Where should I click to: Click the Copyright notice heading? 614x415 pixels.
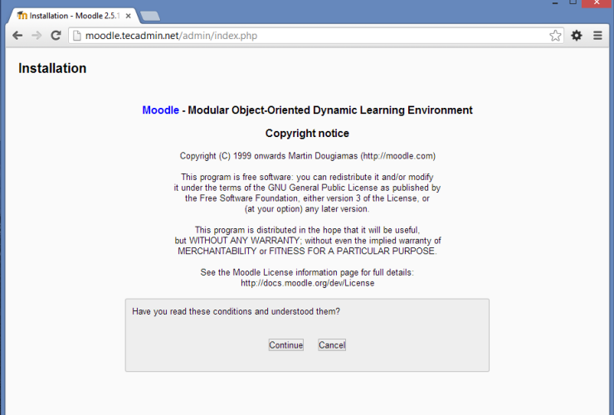click(x=307, y=134)
